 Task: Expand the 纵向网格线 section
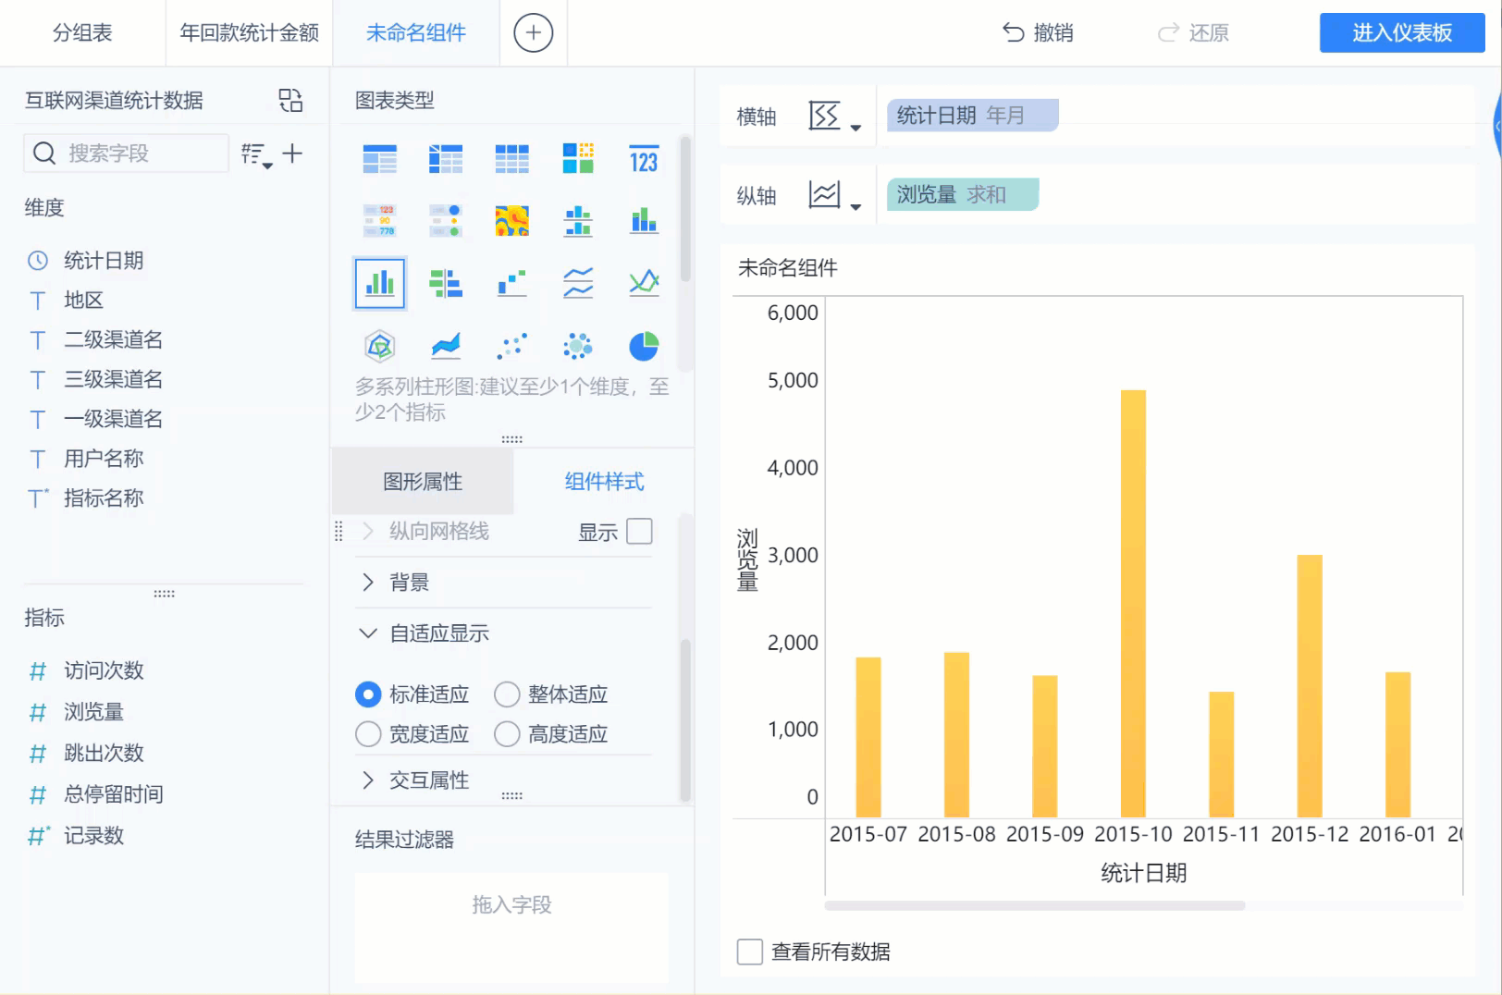368,531
